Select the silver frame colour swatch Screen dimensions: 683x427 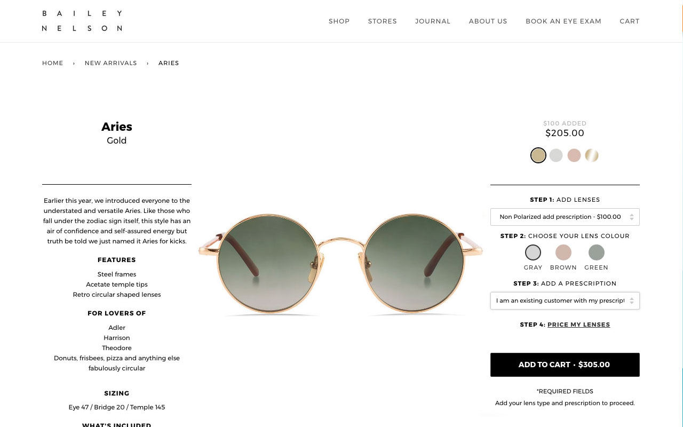(556, 155)
